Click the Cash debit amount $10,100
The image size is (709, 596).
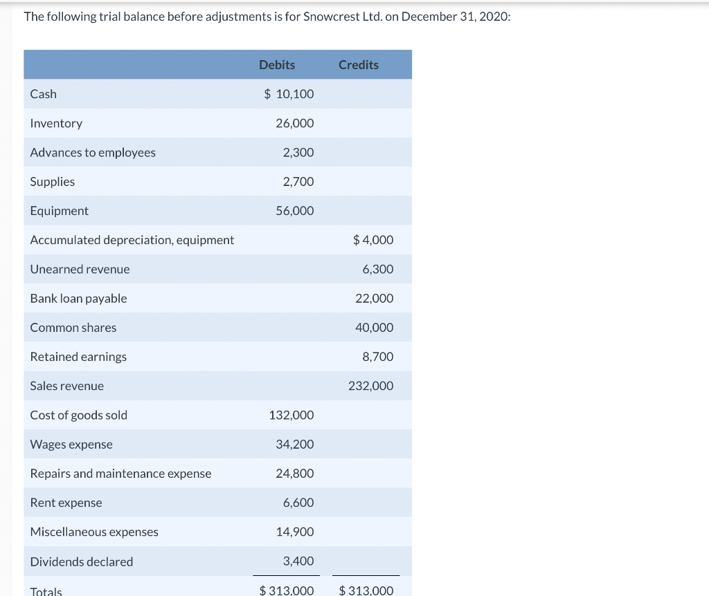pyautogui.click(x=289, y=94)
